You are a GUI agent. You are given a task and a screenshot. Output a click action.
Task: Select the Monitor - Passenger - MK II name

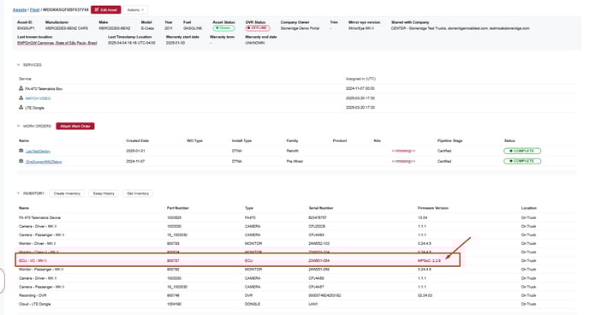[x=42, y=270]
